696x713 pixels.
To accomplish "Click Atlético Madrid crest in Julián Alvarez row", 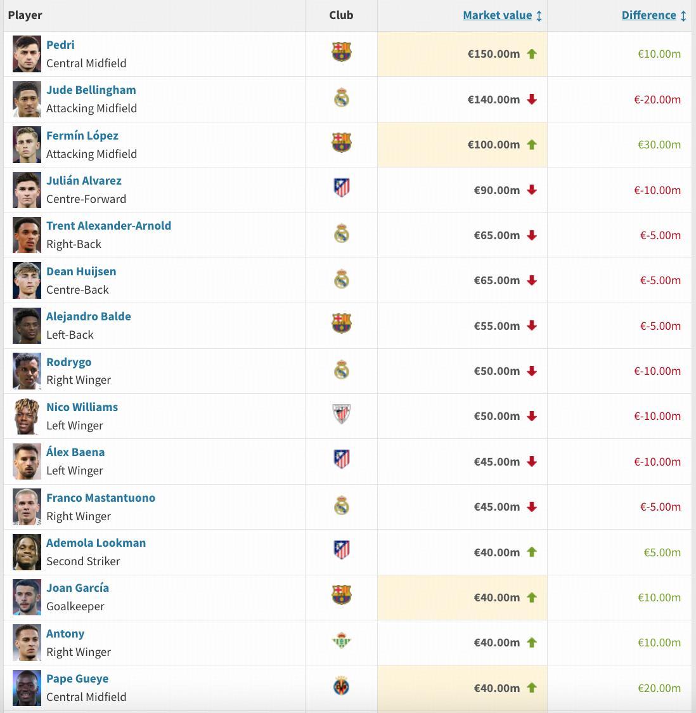I will [x=341, y=188].
